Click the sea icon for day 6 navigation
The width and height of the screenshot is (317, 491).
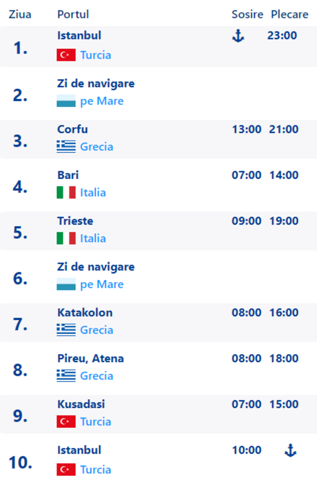[66, 284]
